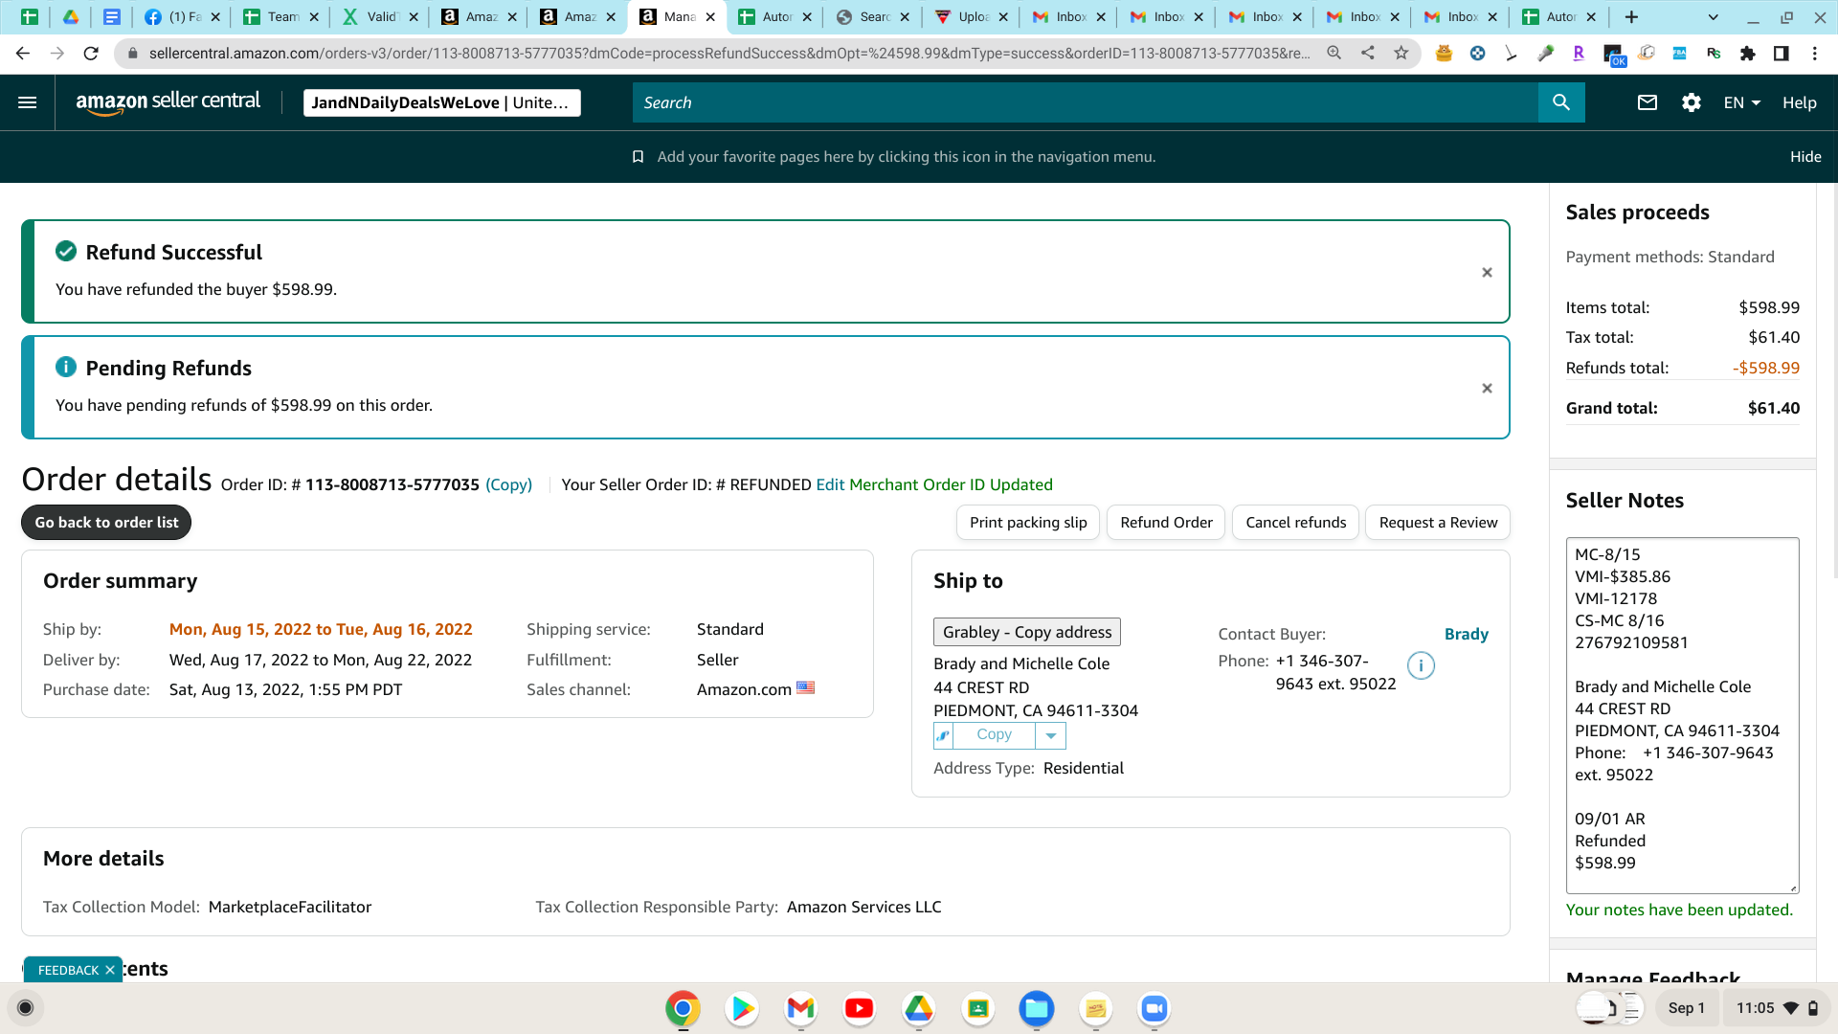Viewport: 1838px width, 1034px height.
Task: Click the search magnifier button
Action: coord(1561,102)
